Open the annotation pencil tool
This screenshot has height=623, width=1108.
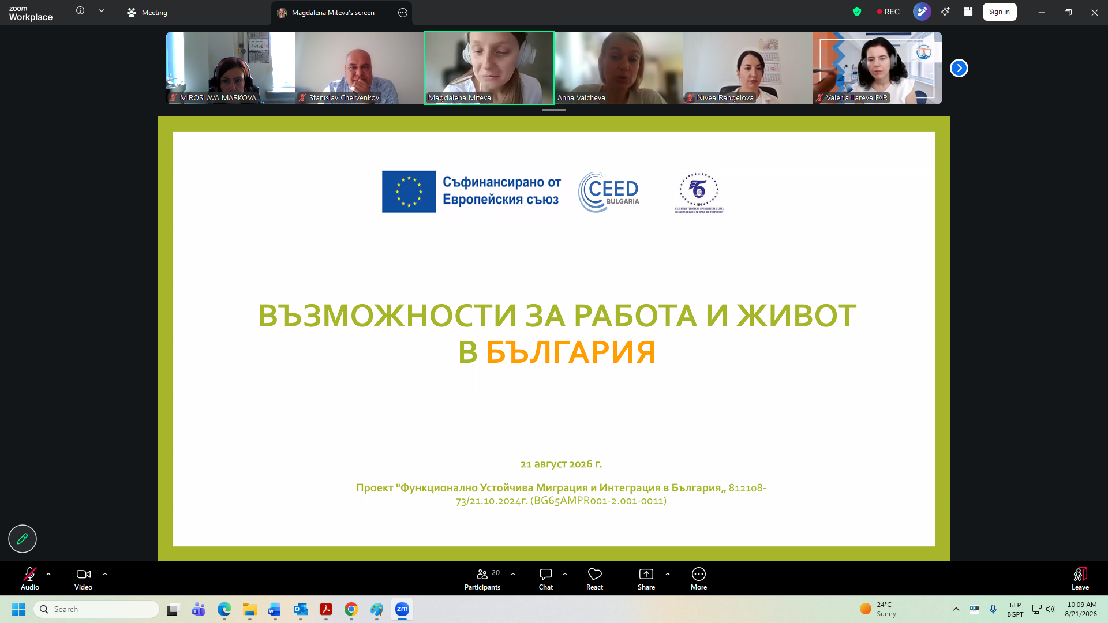23,539
